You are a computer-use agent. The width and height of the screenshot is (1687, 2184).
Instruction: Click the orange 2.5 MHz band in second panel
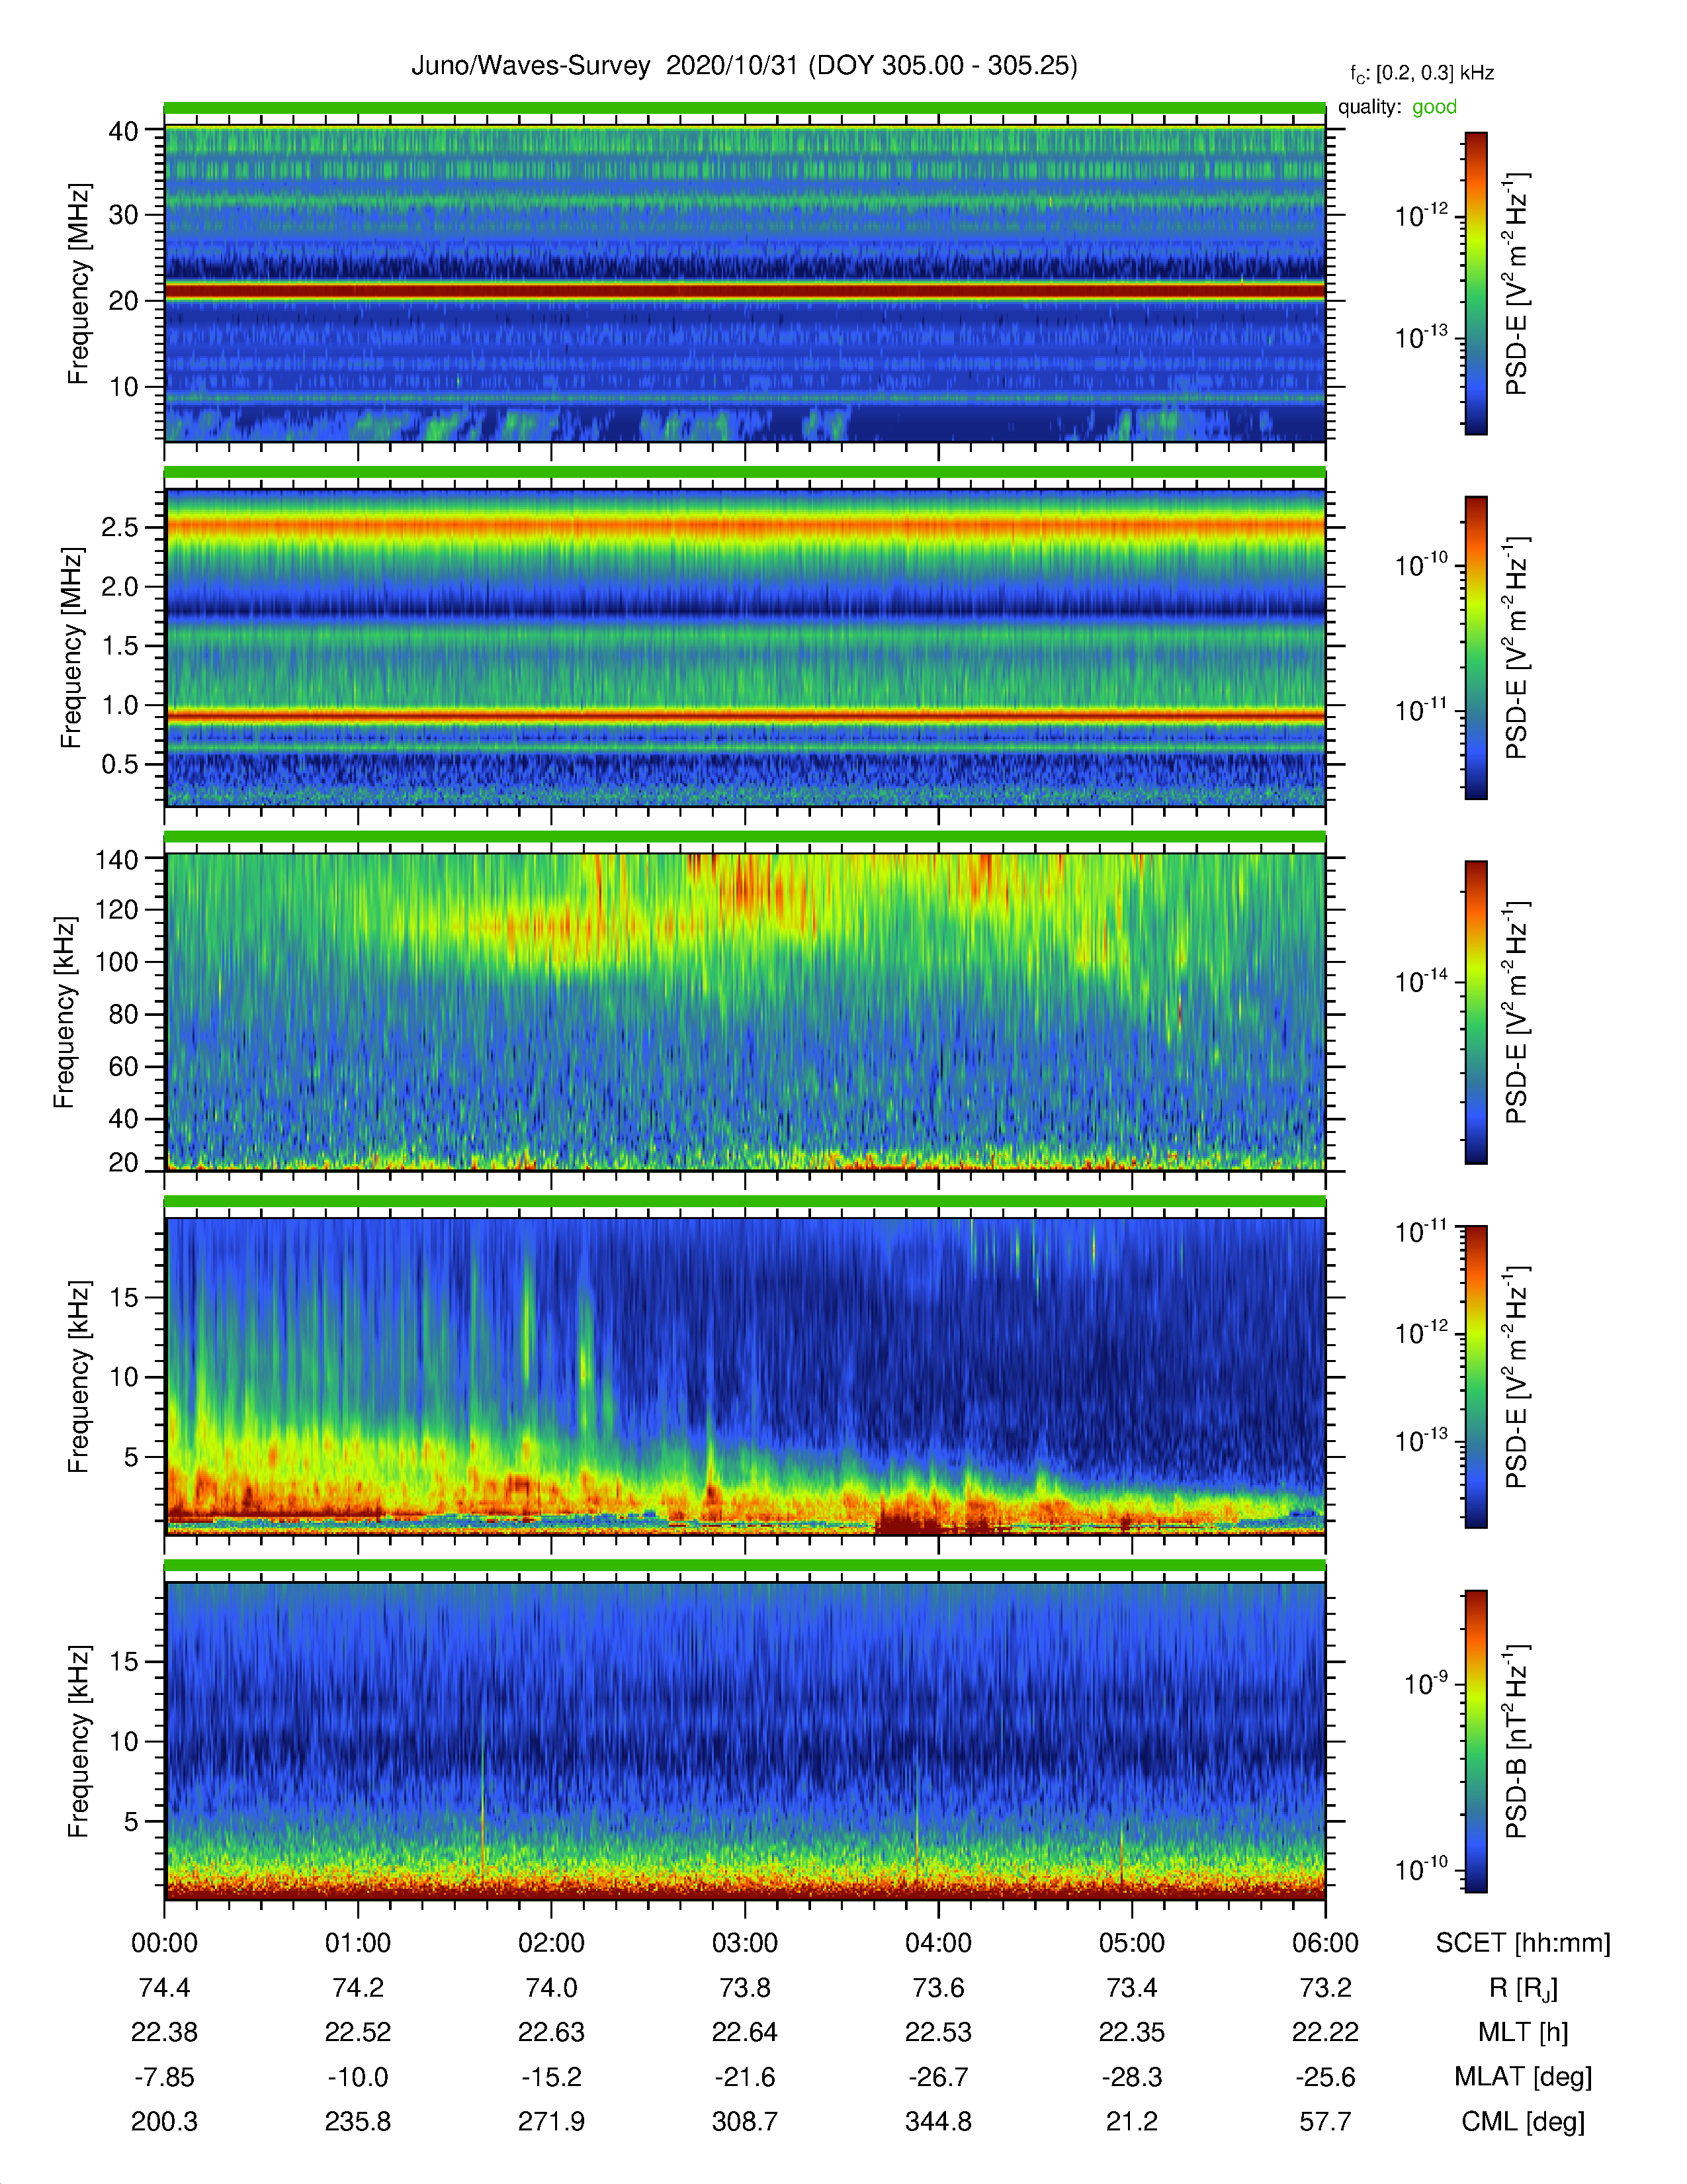click(744, 526)
